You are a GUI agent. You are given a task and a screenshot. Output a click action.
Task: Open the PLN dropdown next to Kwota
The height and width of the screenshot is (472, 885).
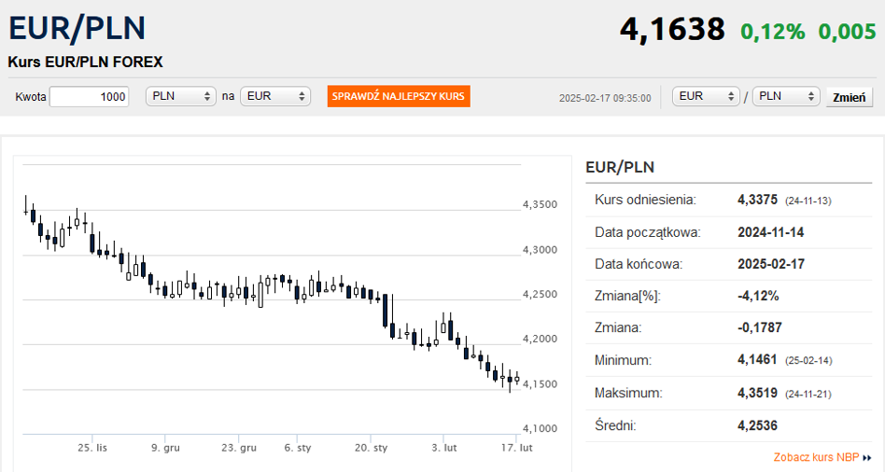(x=181, y=97)
